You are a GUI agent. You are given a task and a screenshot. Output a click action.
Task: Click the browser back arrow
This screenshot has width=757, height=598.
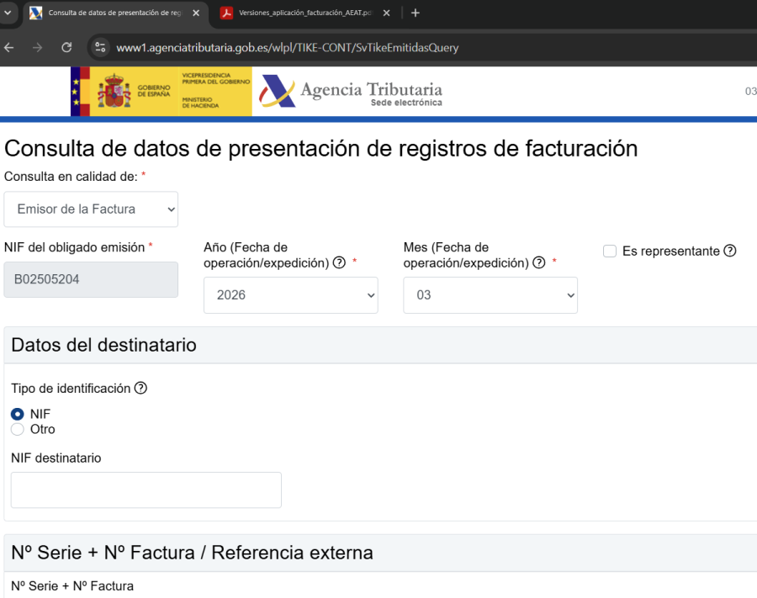[x=9, y=47]
